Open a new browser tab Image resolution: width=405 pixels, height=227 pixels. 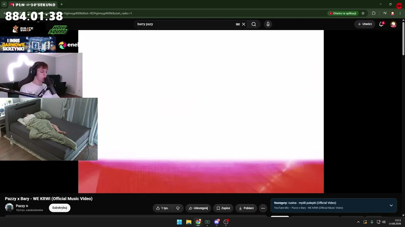pyautogui.click(x=61, y=4)
